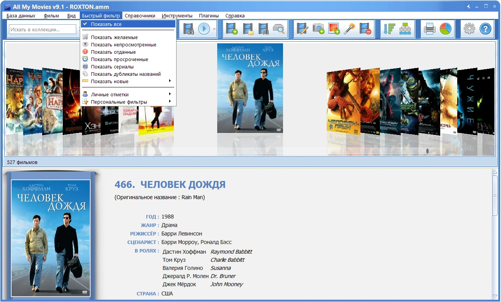Open the 'Справочники' menu
The width and height of the screenshot is (501, 302).
[140, 15]
